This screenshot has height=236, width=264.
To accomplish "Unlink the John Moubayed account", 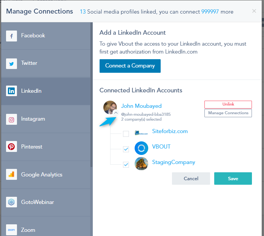I will pos(228,104).
